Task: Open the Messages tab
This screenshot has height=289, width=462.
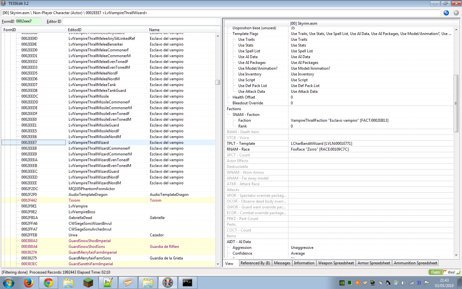Action: [282, 263]
